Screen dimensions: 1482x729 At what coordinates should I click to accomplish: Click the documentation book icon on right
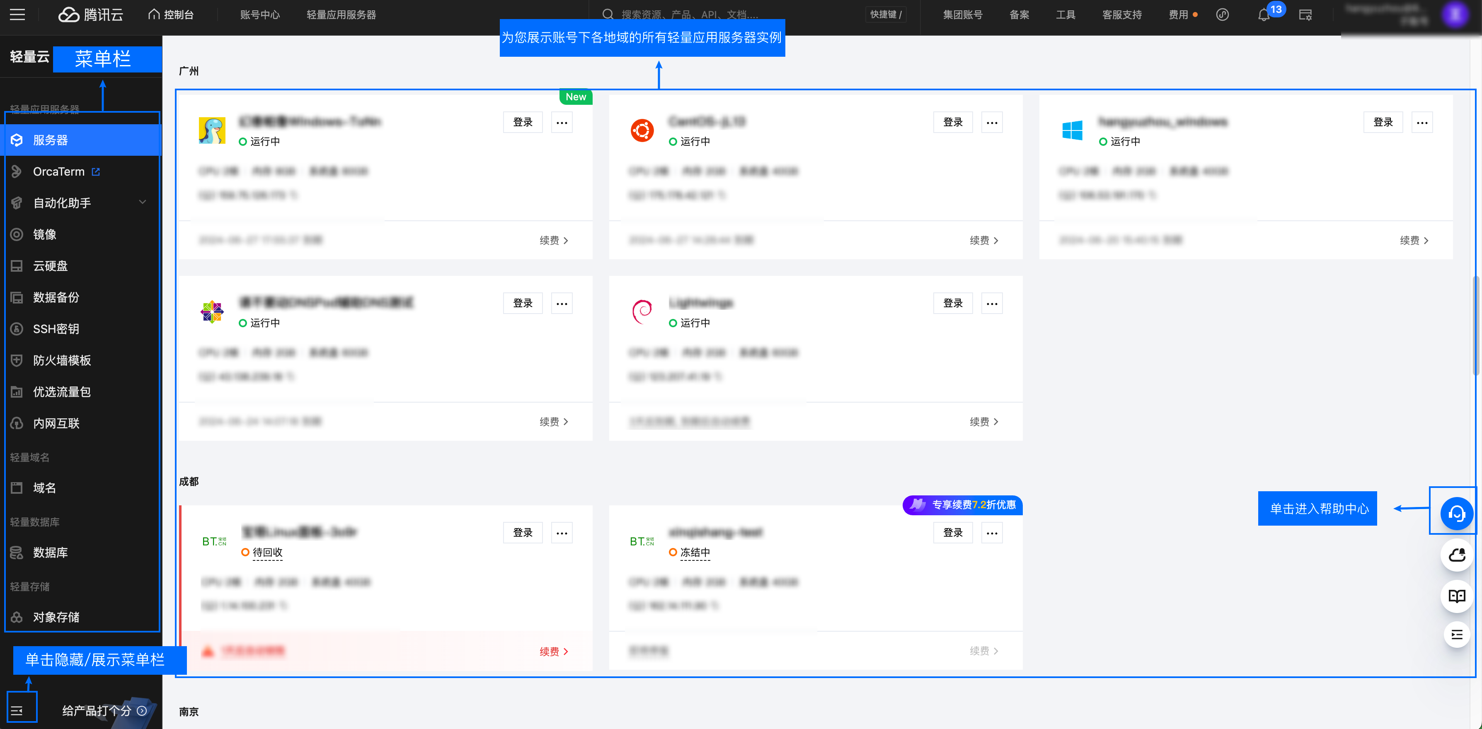[x=1456, y=596]
